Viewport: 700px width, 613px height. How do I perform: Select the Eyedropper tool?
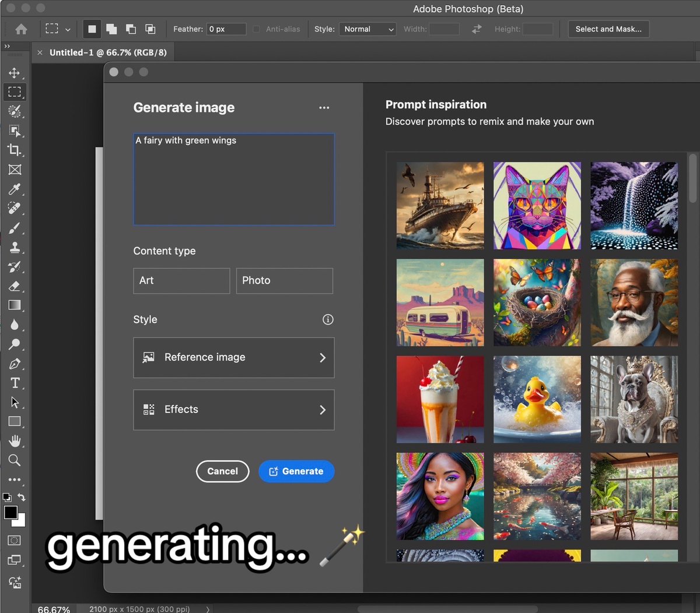[x=15, y=189]
